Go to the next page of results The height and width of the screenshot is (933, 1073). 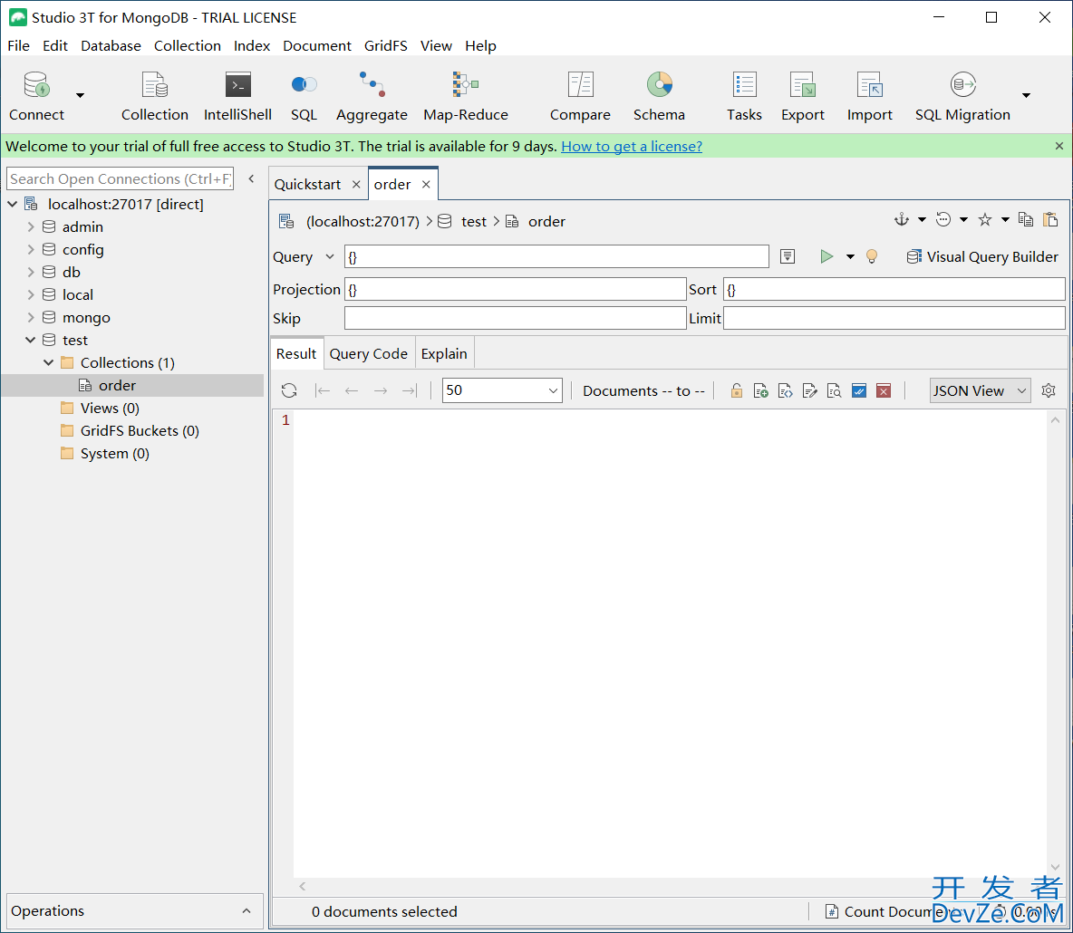pyautogui.click(x=381, y=390)
